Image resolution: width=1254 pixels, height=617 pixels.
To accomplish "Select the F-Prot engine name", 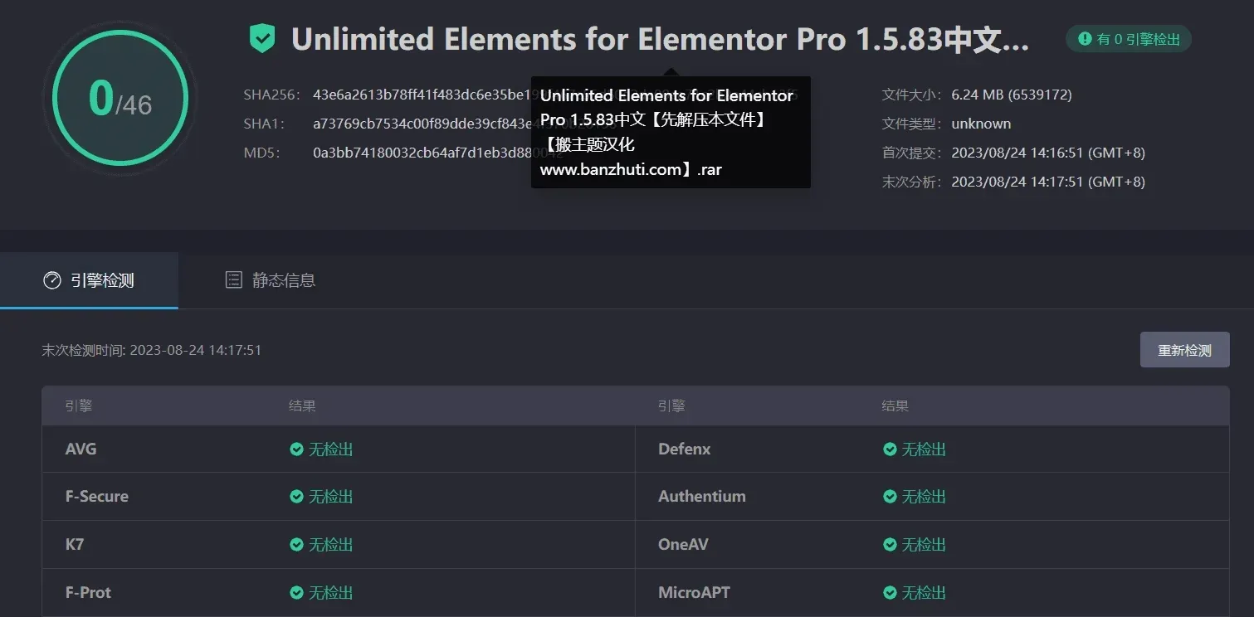I will coord(88,593).
